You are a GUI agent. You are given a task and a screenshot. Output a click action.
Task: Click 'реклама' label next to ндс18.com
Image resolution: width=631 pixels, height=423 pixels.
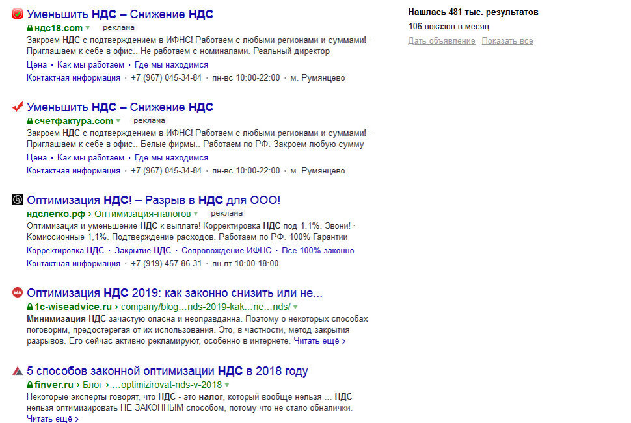(118, 28)
